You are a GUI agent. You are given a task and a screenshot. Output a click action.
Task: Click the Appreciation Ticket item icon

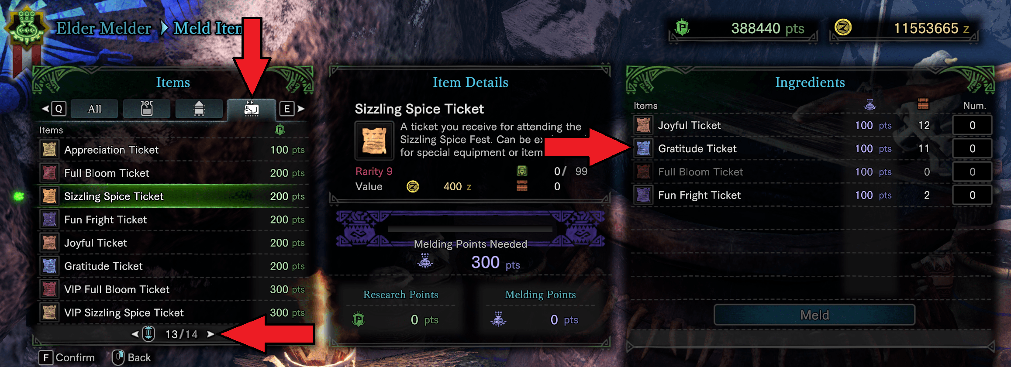[50, 150]
